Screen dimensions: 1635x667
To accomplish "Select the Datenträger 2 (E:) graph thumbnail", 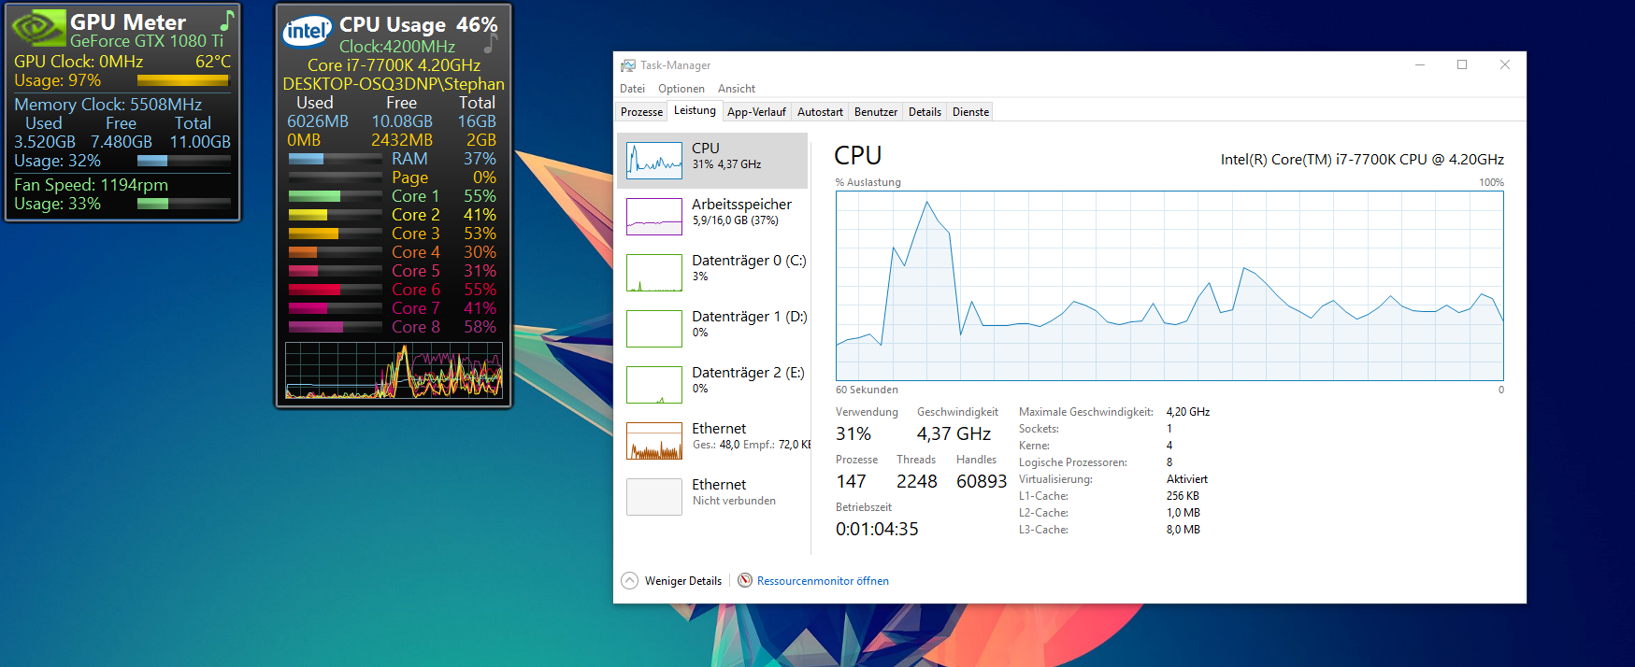I will [654, 385].
